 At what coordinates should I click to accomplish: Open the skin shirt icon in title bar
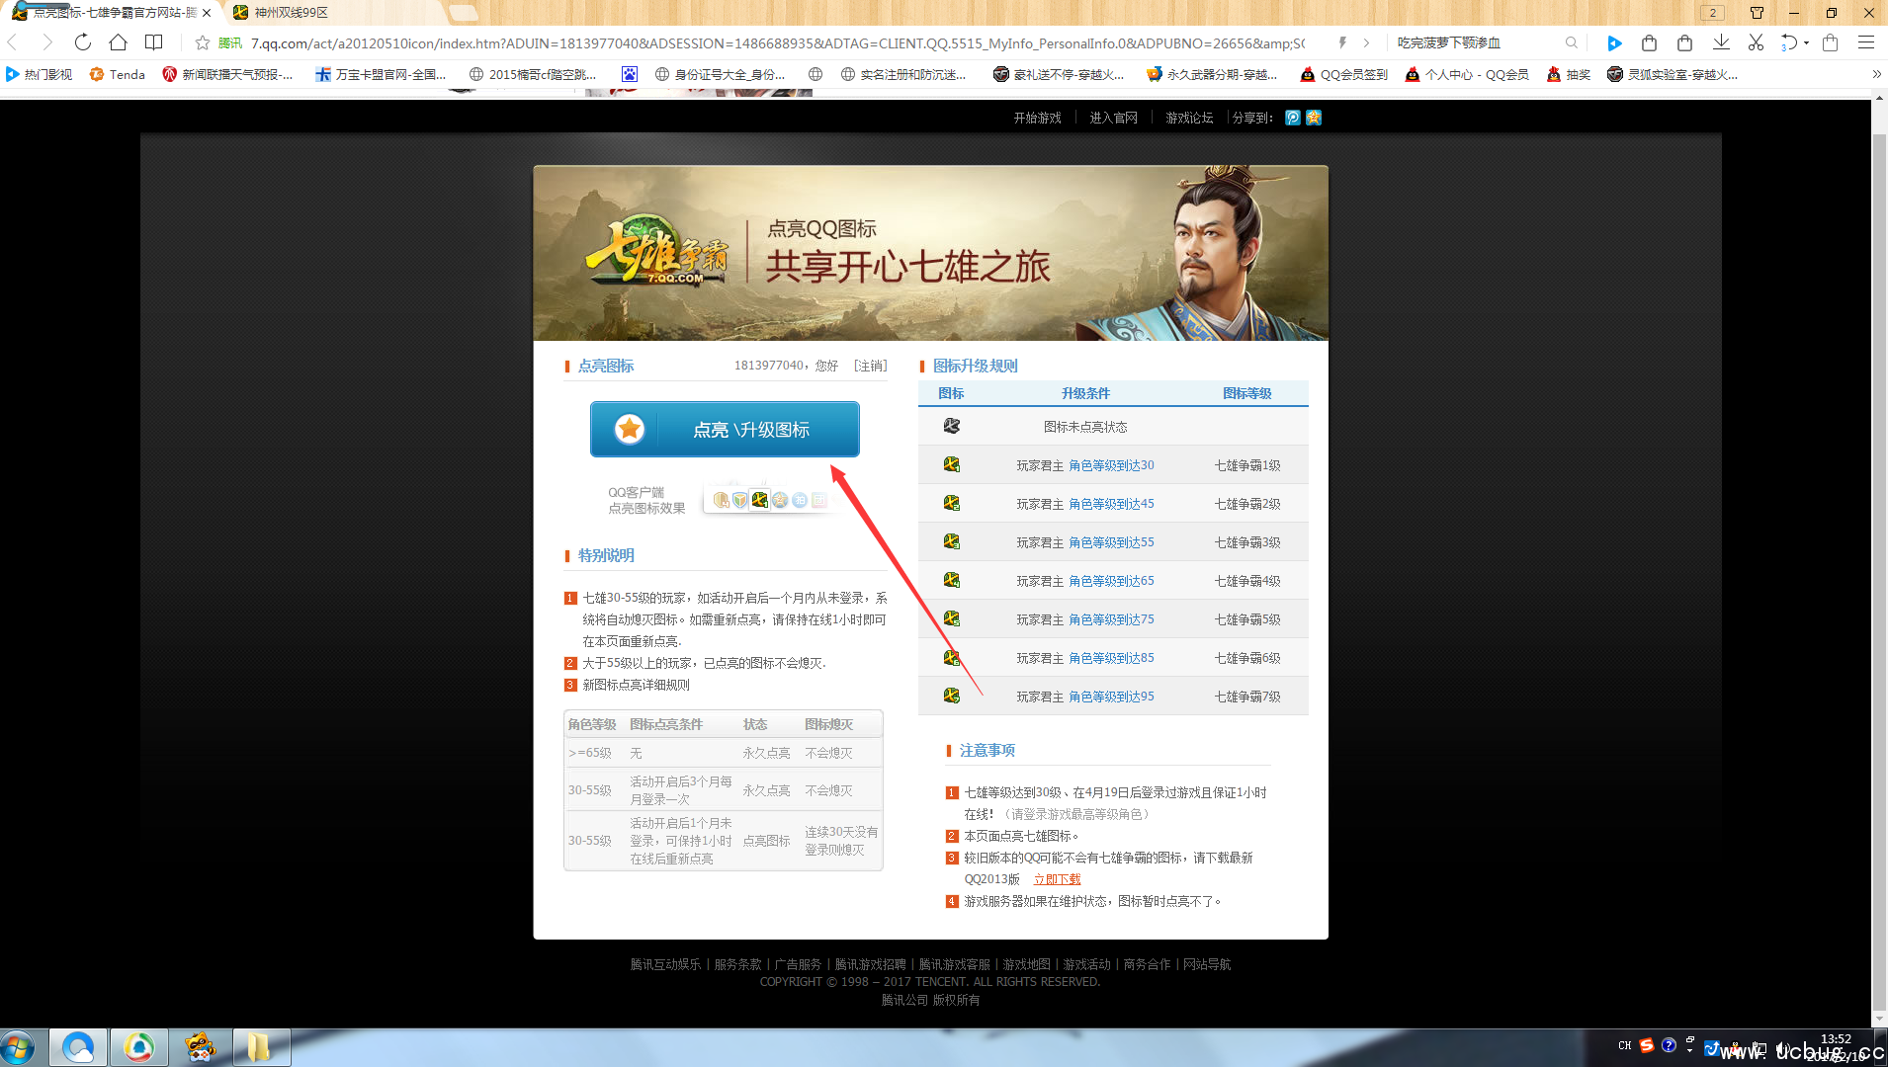coord(1757,13)
